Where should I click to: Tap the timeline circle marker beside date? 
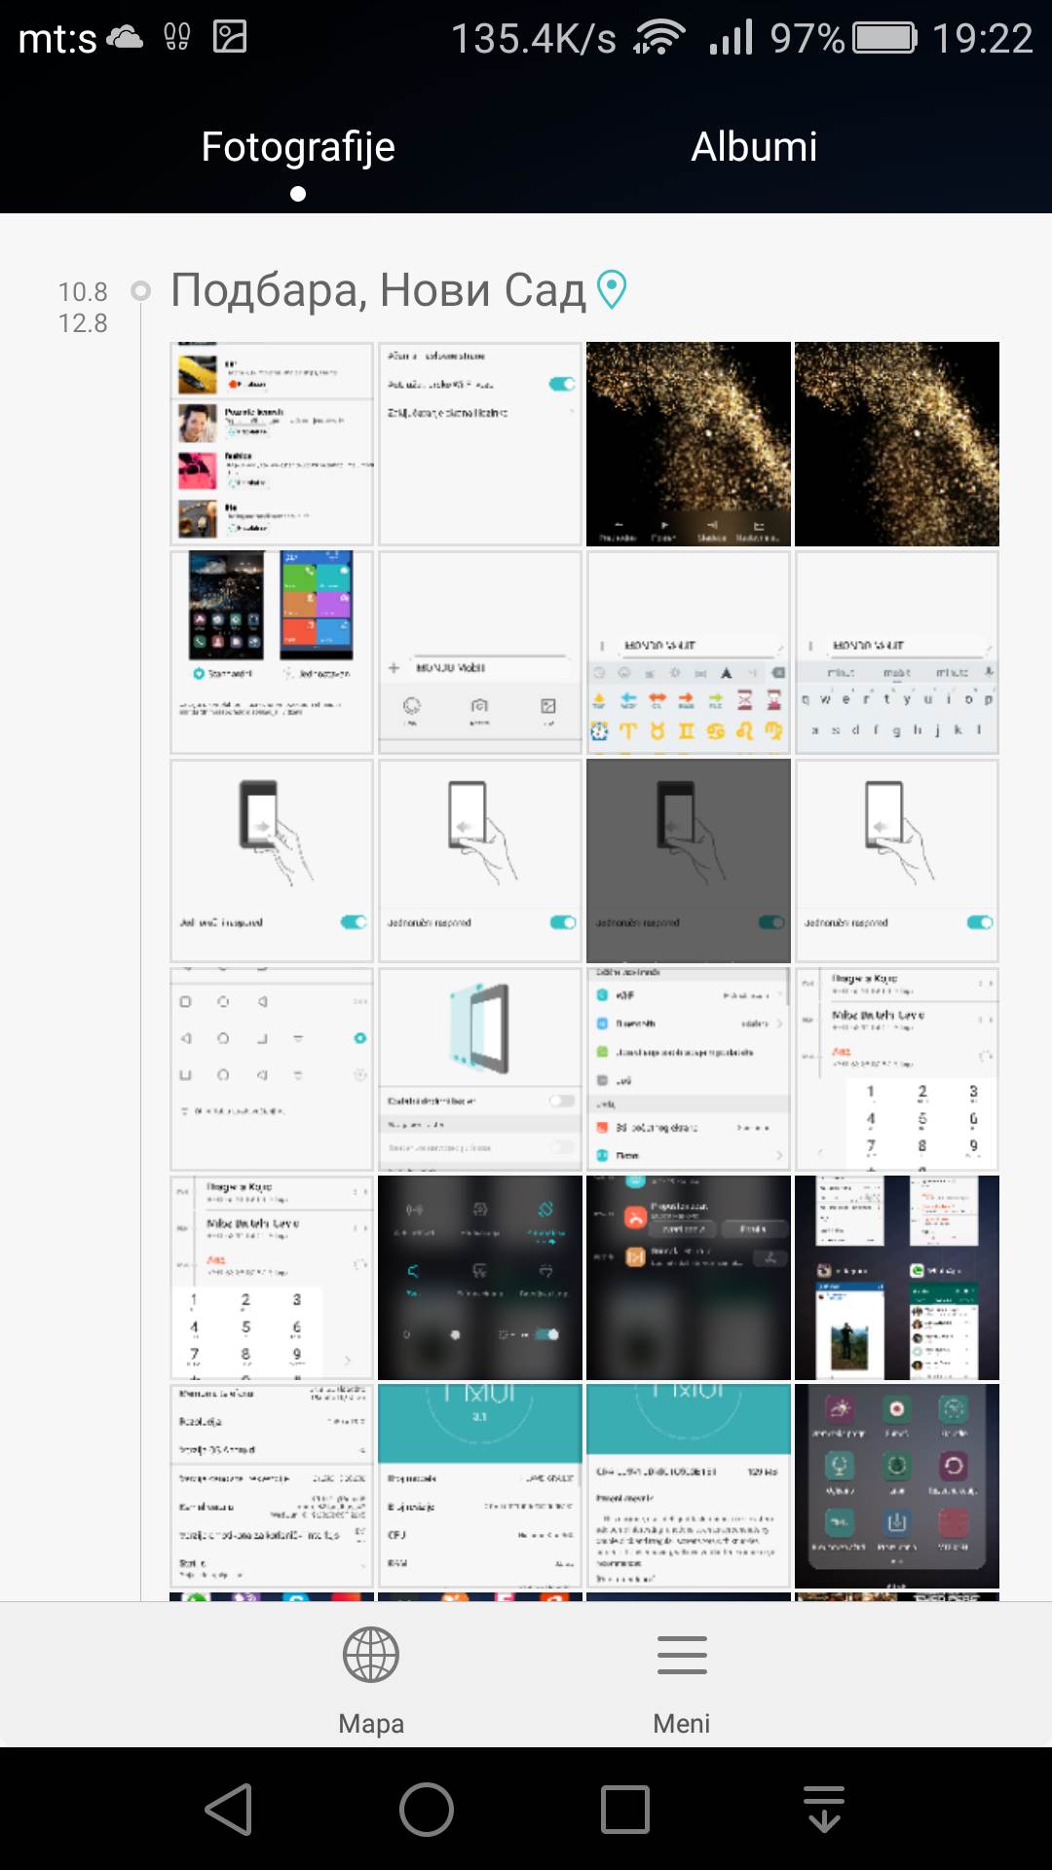(141, 290)
